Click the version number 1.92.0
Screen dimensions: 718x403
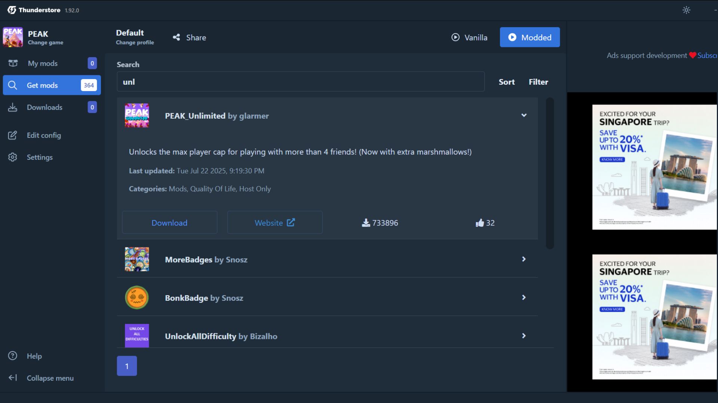[x=72, y=10]
